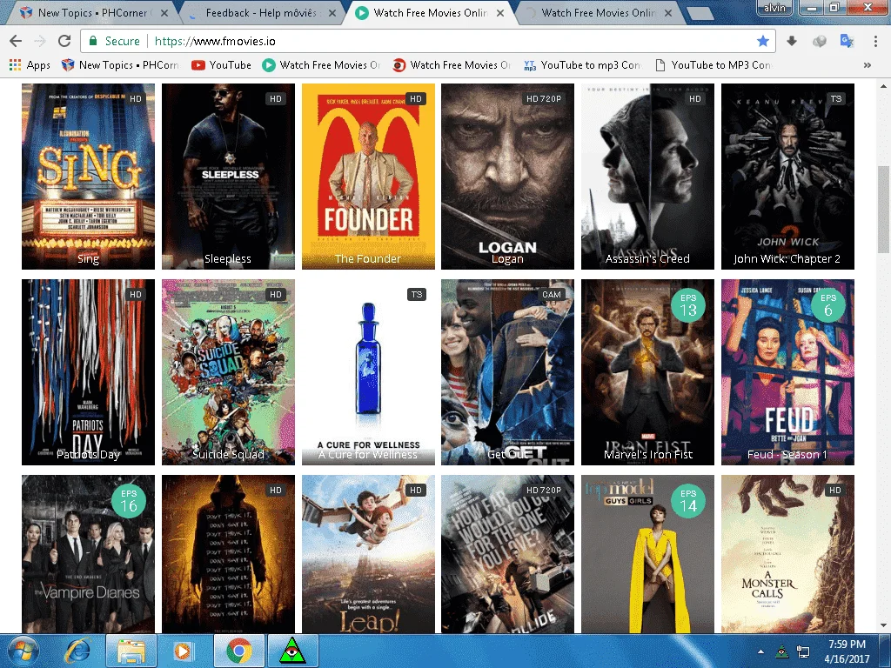The image size is (891, 668).
Task: Open the Leap! movie poster
Action: 368,554
